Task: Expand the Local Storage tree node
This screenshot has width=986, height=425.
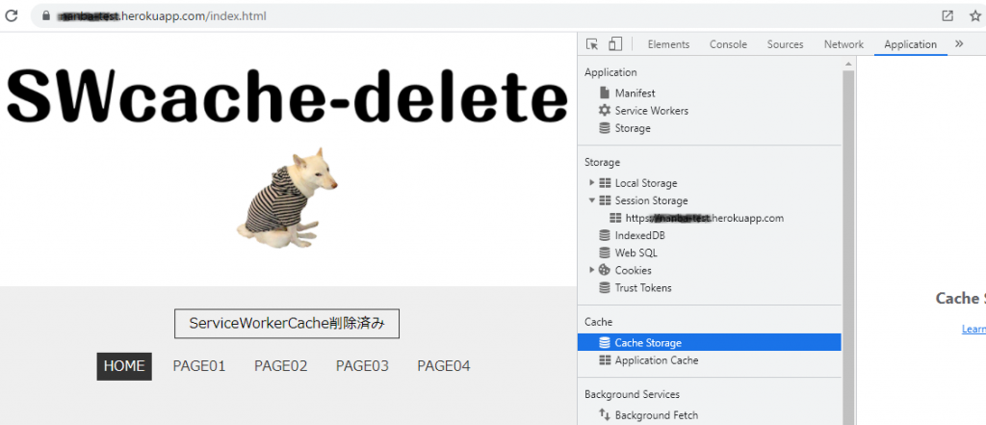Action: (x=592, y=183)
